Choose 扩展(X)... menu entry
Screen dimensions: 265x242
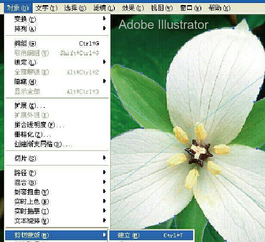(57, 106)
